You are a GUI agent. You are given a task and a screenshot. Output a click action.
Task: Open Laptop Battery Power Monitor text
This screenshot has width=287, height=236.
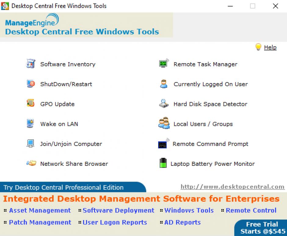pyautogui.click(x=213, y=164)
